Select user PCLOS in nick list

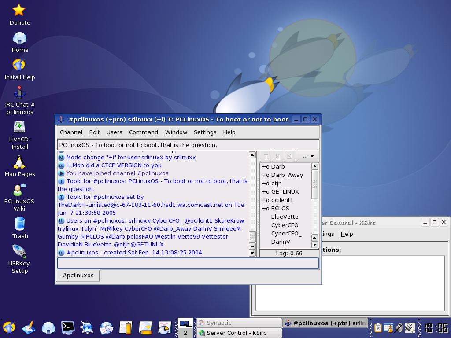[x=285, y=208]
